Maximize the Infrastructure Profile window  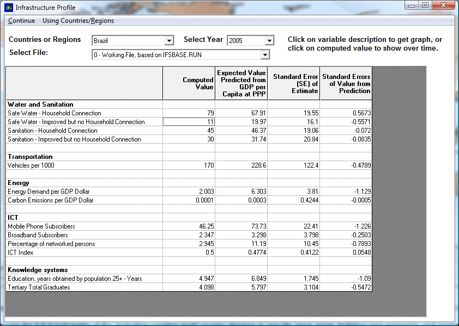[x=425, y=5]
